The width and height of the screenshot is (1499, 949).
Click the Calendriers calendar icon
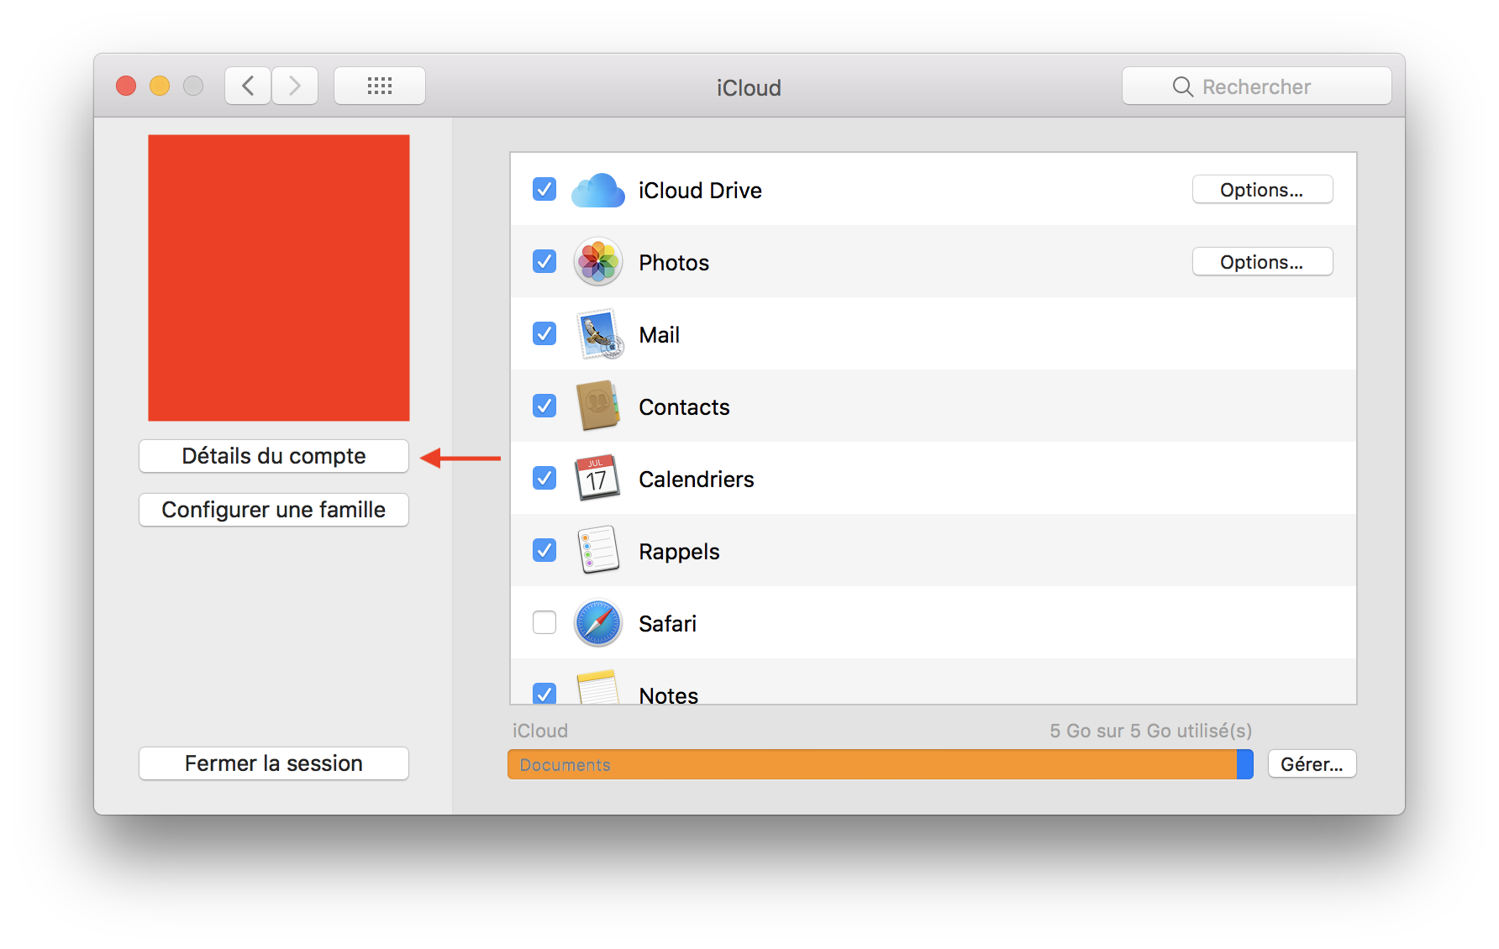pyautogui.click(x=597, y=478)
